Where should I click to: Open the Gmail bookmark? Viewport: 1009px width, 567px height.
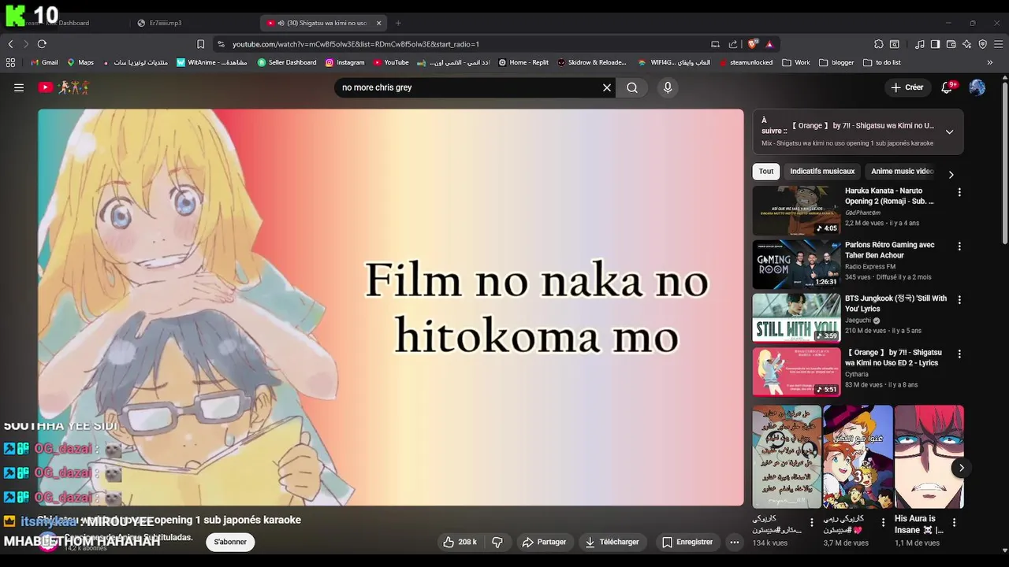(x=44, y=62)
